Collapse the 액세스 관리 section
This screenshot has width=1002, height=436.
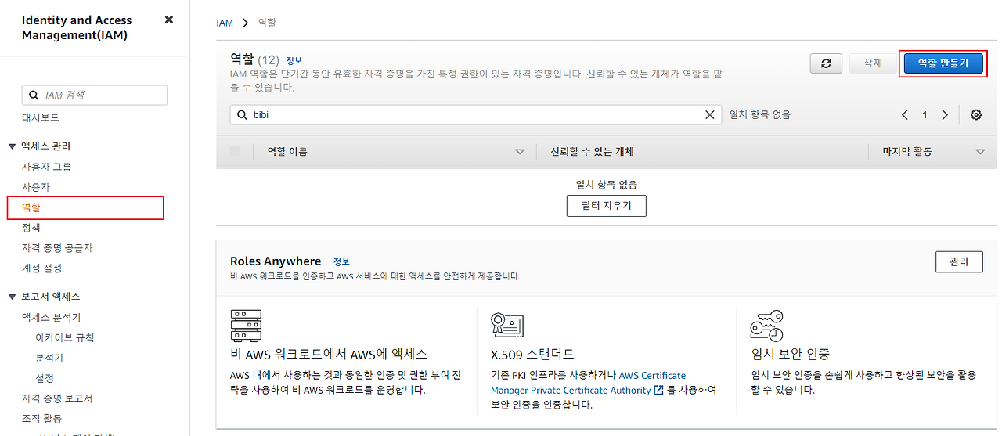12,146
